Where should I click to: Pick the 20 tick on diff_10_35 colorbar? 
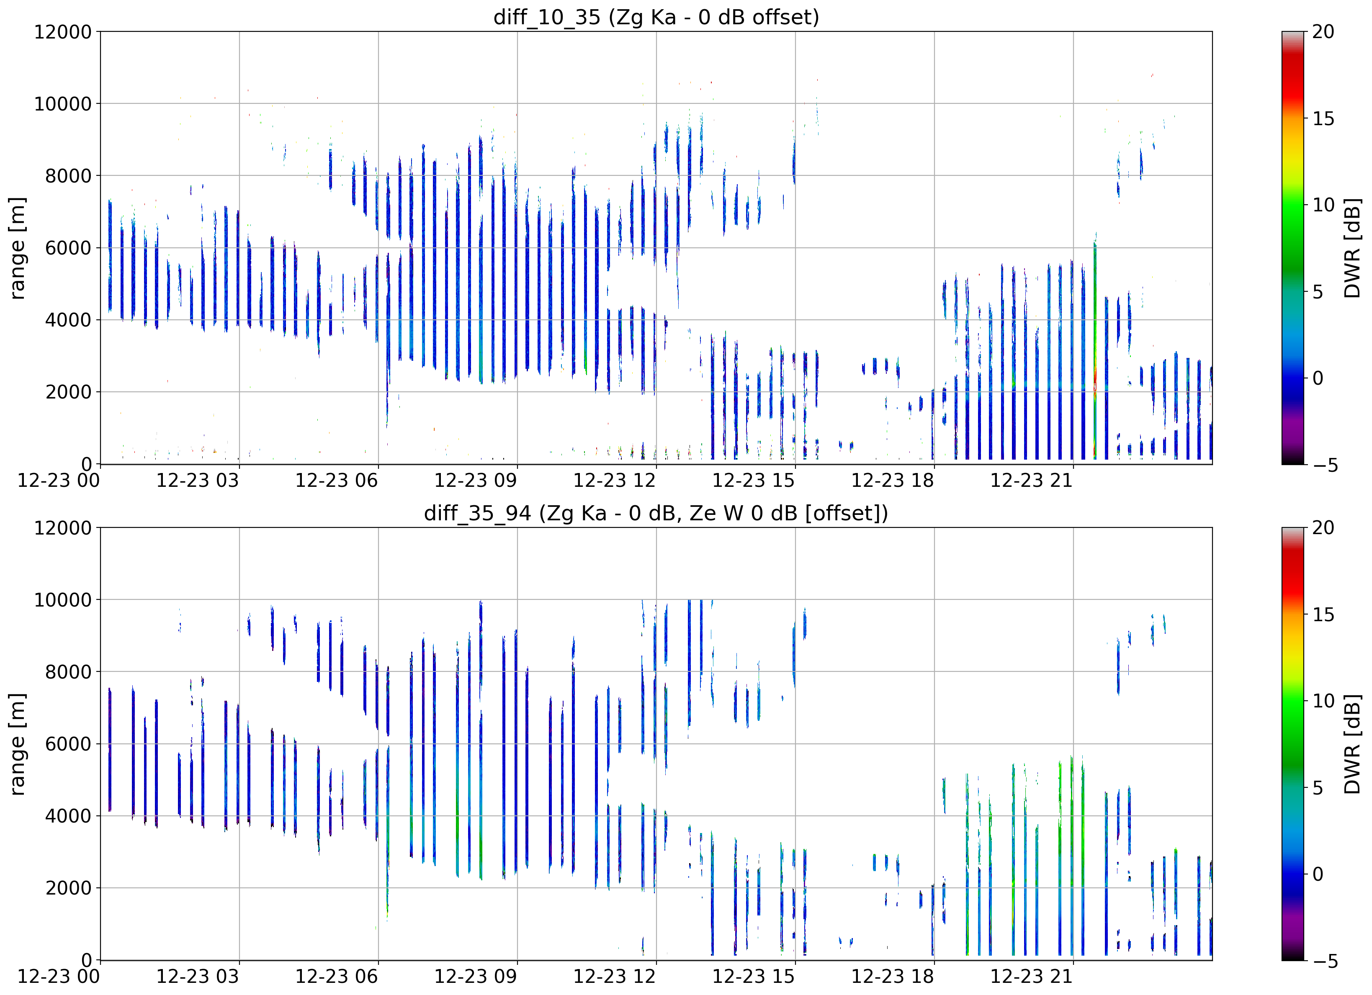(1323, 31)
